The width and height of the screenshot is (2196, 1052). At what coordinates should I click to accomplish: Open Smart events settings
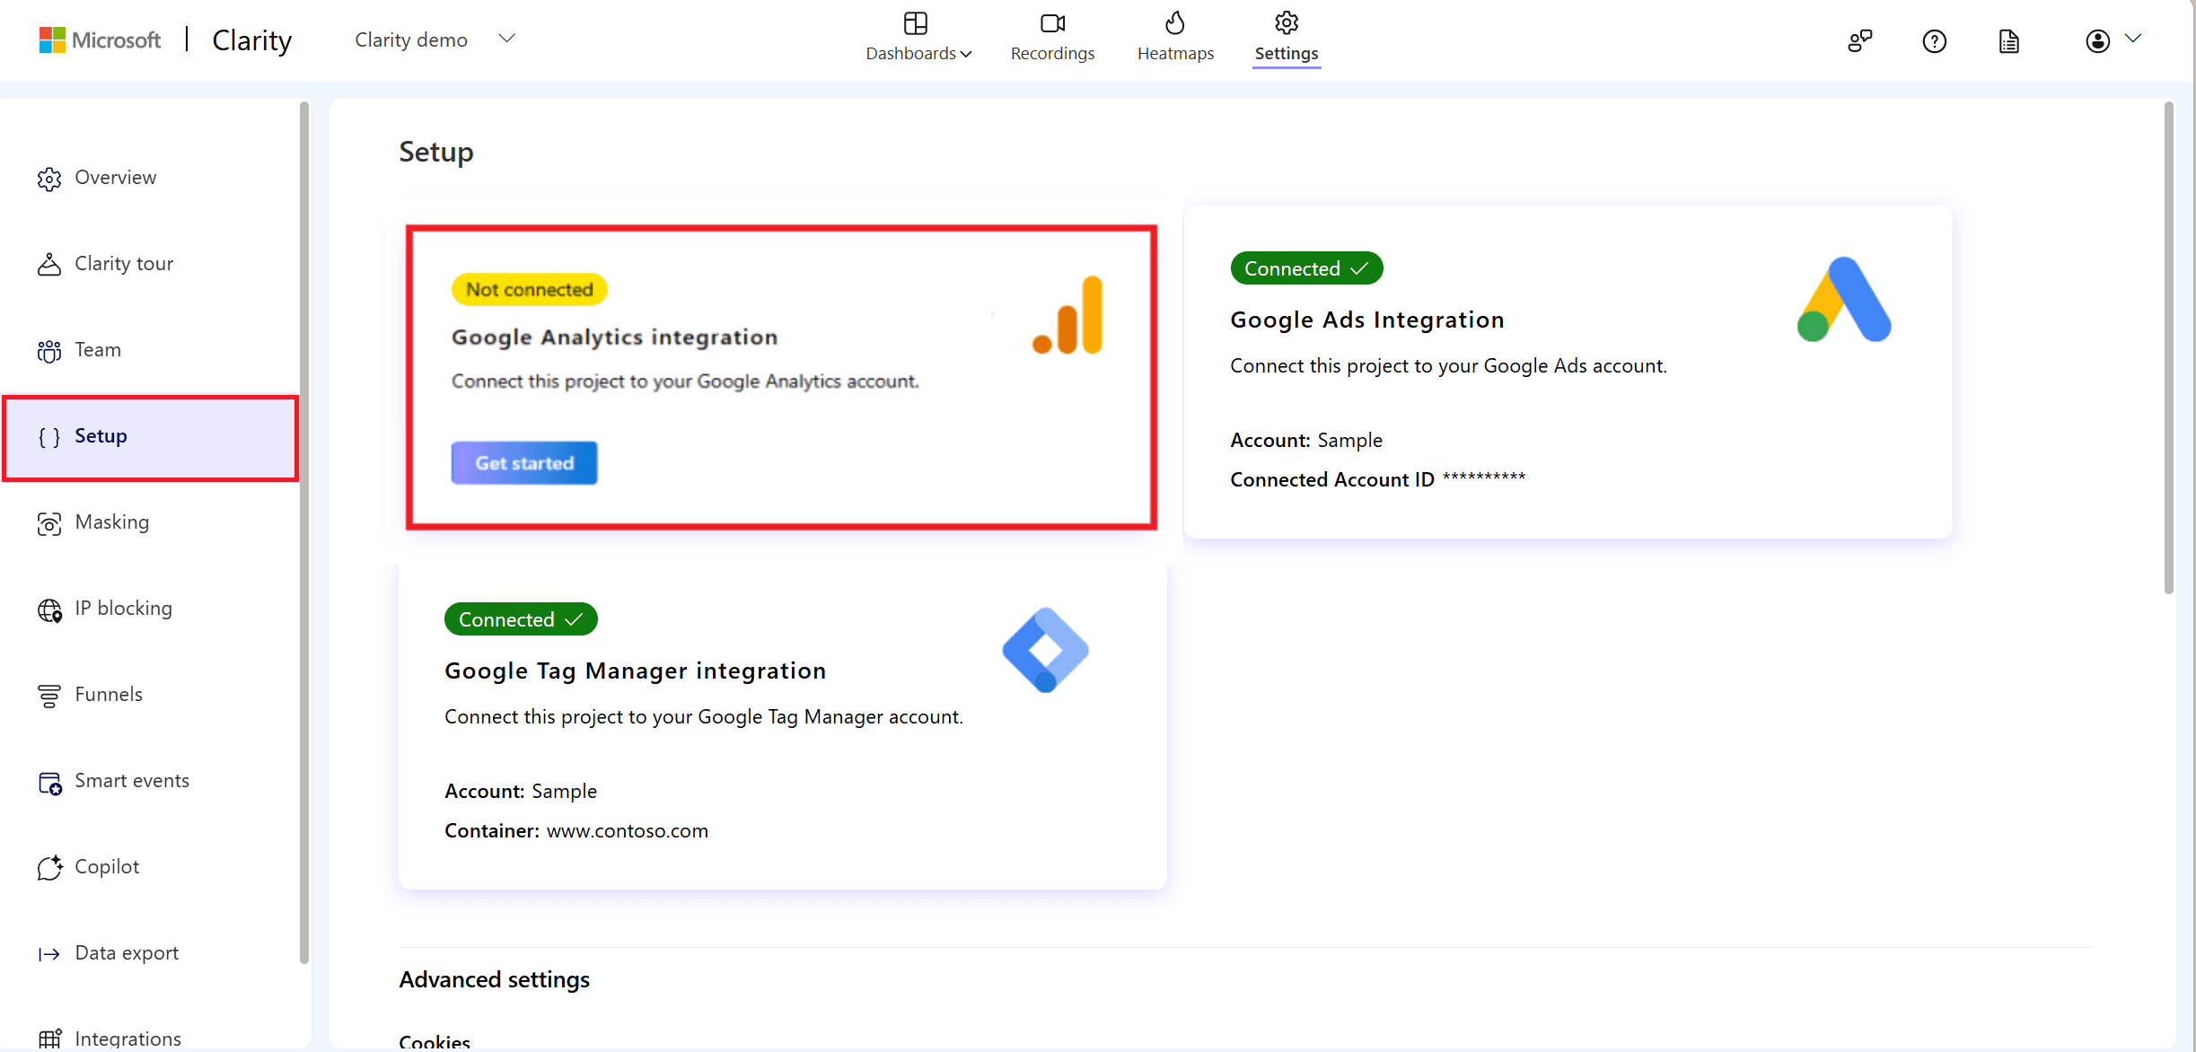click(x=131, y=781)
